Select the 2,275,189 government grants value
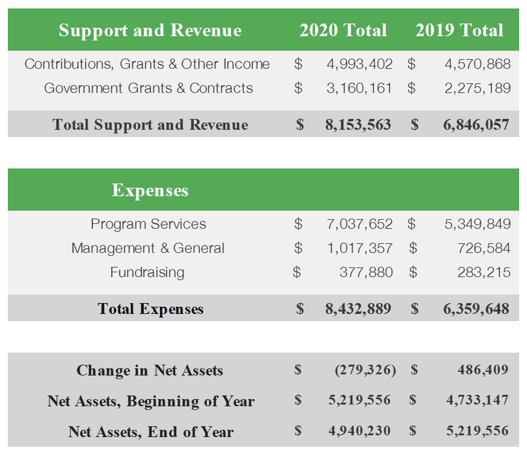This screenshot has width=527, height=454. 477,88
